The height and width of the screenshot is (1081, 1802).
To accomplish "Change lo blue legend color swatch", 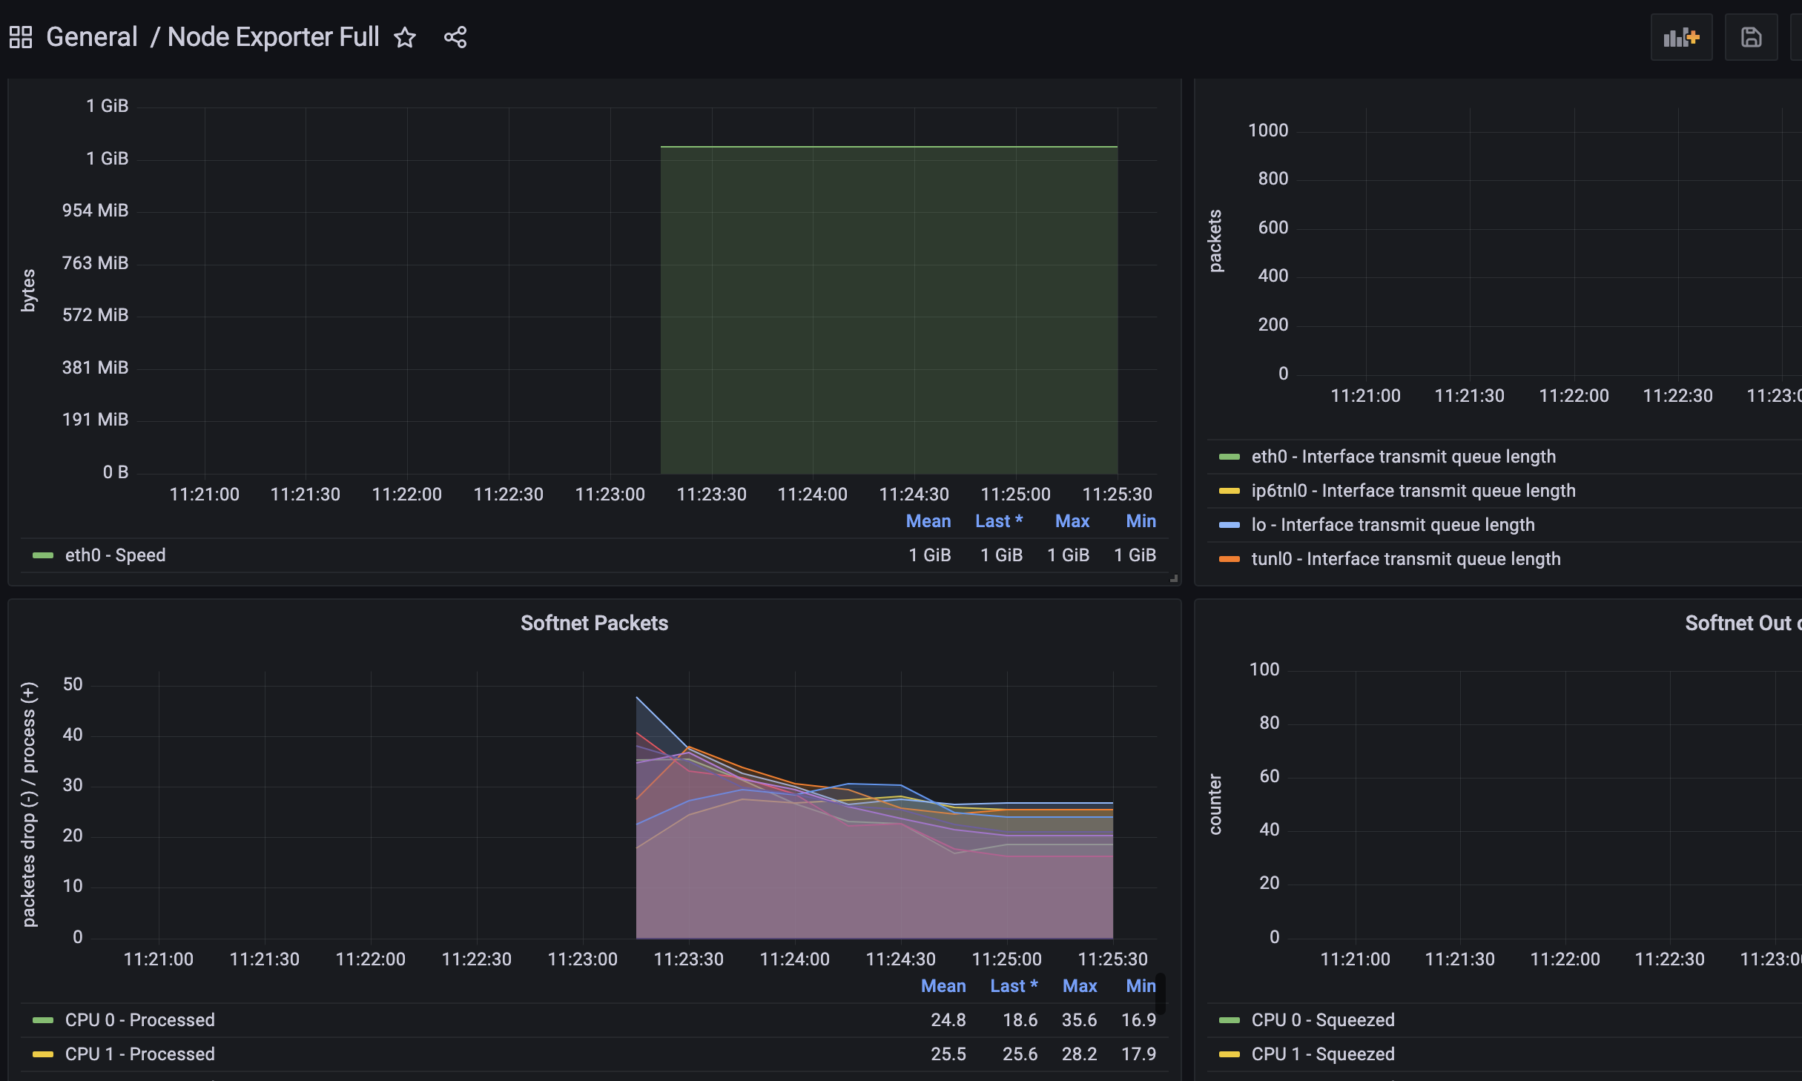I will click(x=1230, y=525).
